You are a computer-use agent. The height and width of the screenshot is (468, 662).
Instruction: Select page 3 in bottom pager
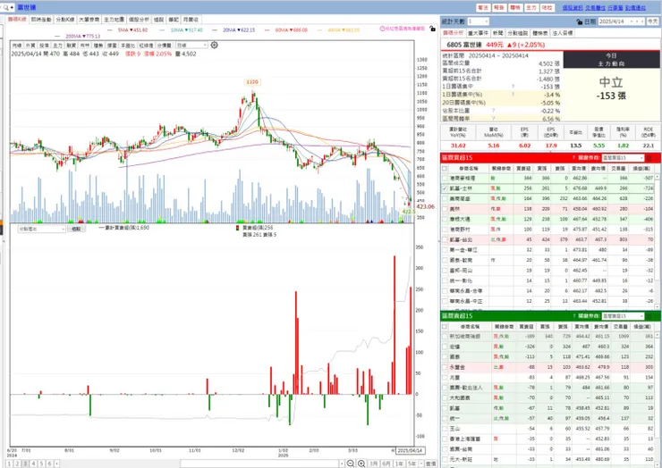click(x=25, y=464)
